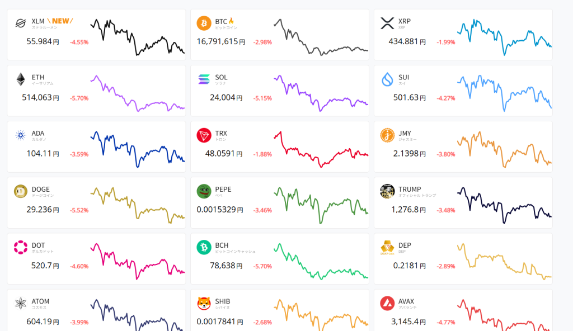Click the XLM NEW badge
573x331 pixels.
[x=62, y=21]
